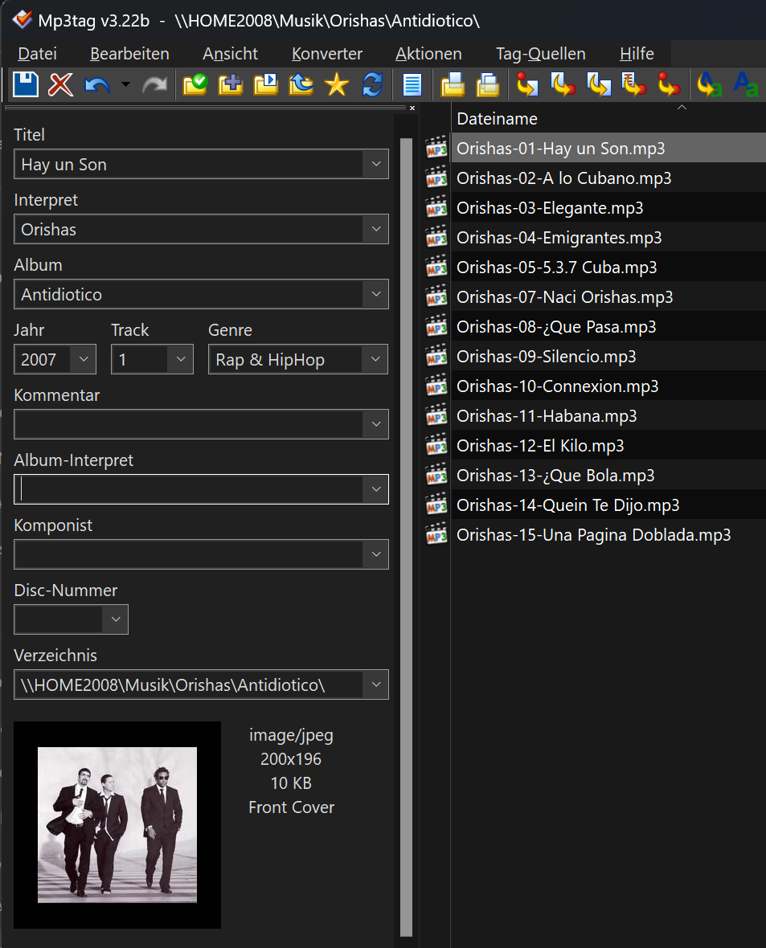Select file Orishas-03-Elegante.mp3
Viewport: 766px width, 948px height.
tap(550, 208)
